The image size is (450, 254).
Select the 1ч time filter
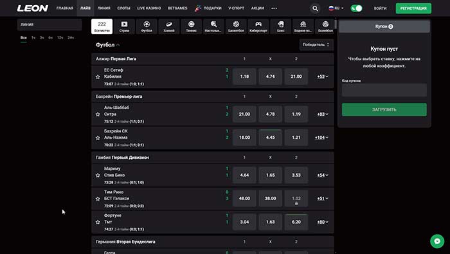33,38
